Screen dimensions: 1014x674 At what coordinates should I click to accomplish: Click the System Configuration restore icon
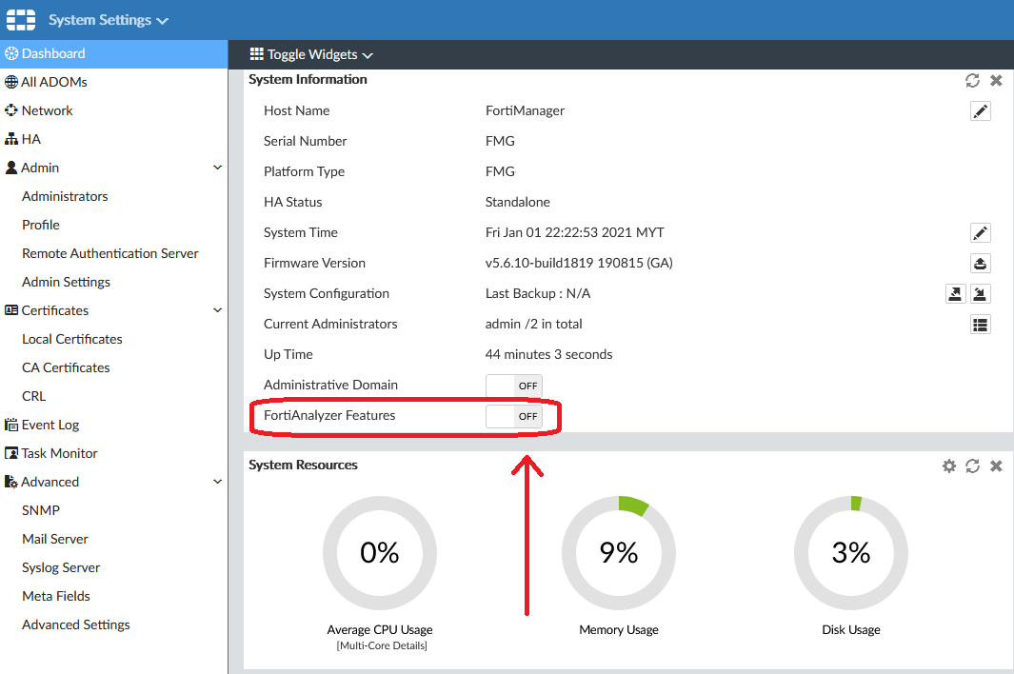pyautogui.click(x=980, y=294)
